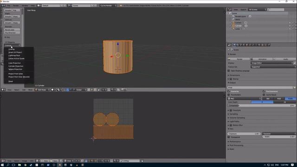Open the Feature Set dropdown

pos(273,67)
